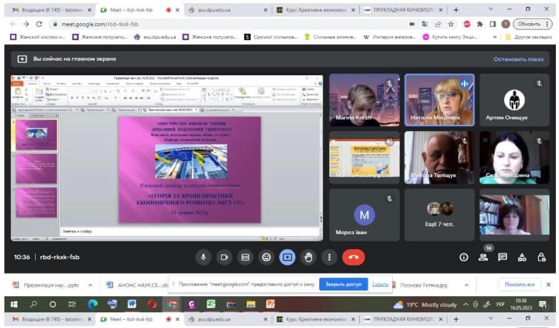This screenshot has width=559, height=328.
Task: Select Скорик Марина video tile
Action: [515, 157]
